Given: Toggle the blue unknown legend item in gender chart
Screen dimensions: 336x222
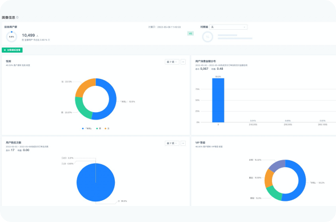Looking at the screenshot, I should 87,129.
